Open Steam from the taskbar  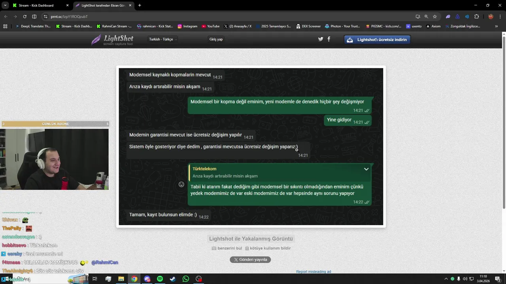click(173, 279)
